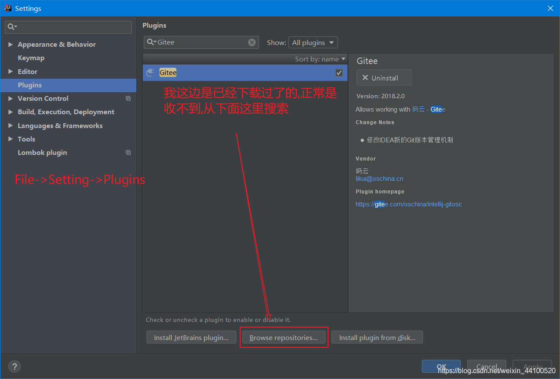The width and height of the screenshot is (560, 379).
Task: Expand the Editor settings arrow
Action: coord(10,72)
